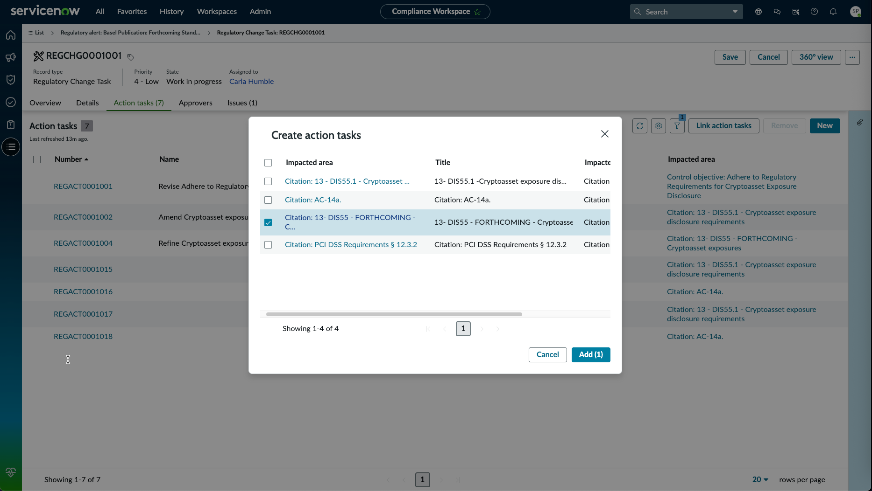This screenshot has height=491, width=872.
Task: Open the Workspaces menu
Action: point(217,12)
